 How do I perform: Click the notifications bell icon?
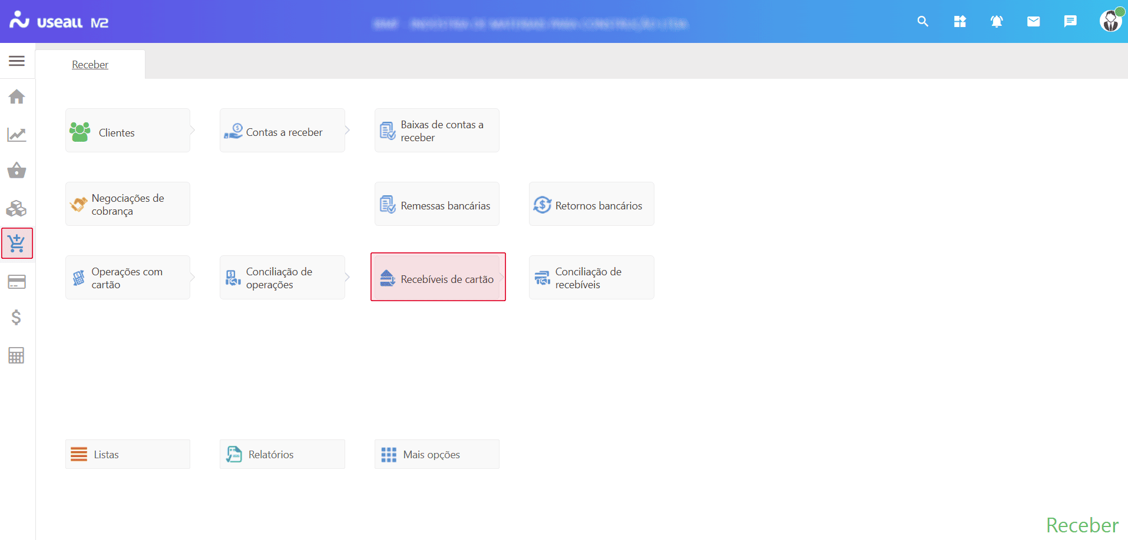point(996,22)
